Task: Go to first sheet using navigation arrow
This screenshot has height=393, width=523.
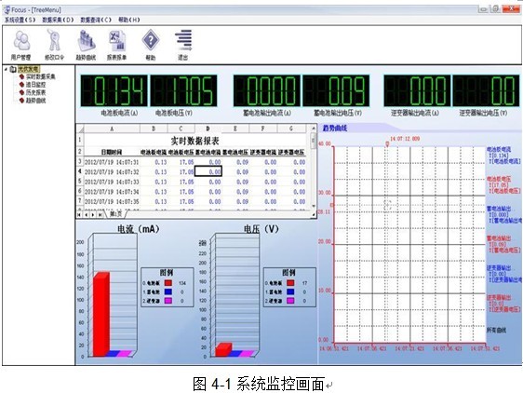Action: [79, 215]
